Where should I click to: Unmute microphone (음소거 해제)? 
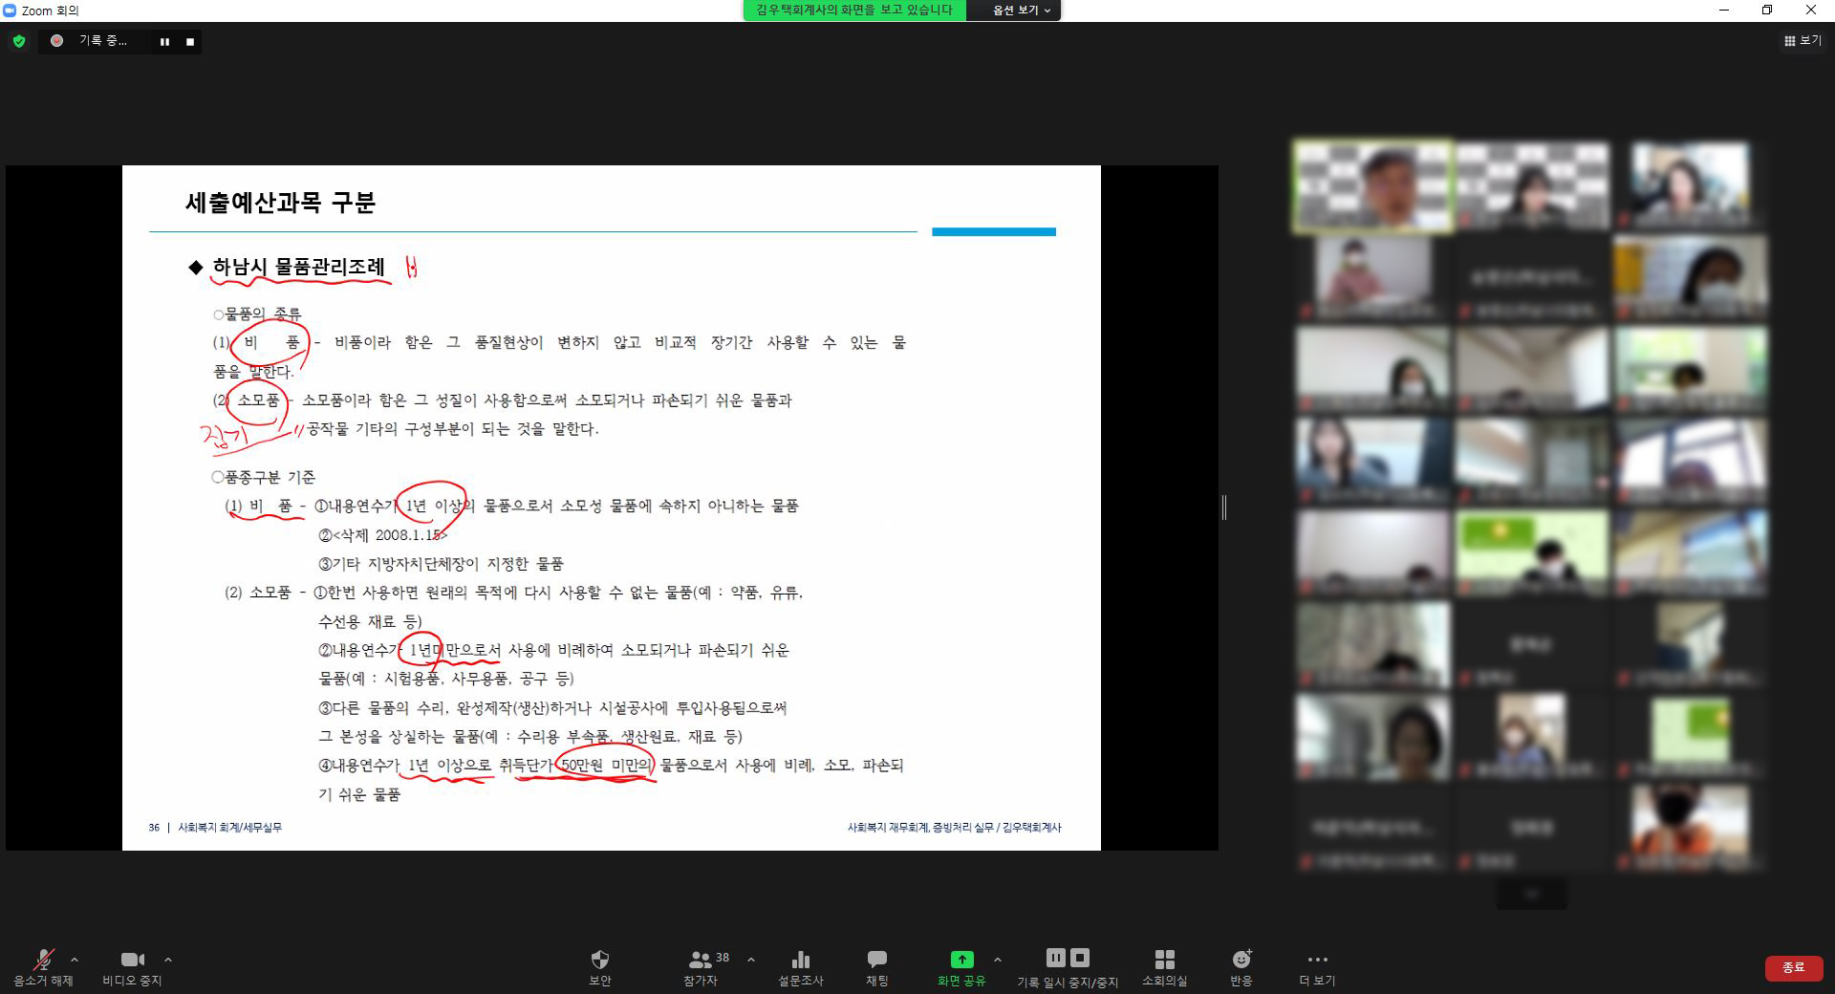click(43, 961)
